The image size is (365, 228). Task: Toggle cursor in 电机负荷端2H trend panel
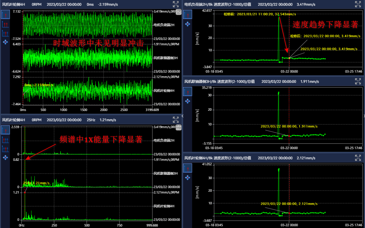click(188, 15)
